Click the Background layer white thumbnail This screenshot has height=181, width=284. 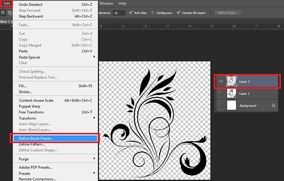pos(231,105)
